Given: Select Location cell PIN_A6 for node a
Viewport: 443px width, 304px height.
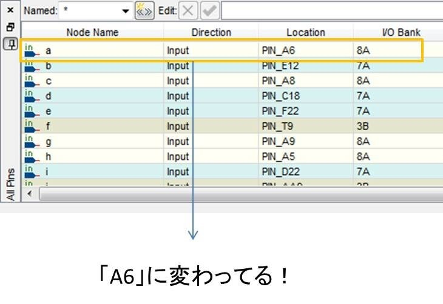Looking at the screenshot, I should 305,51.
